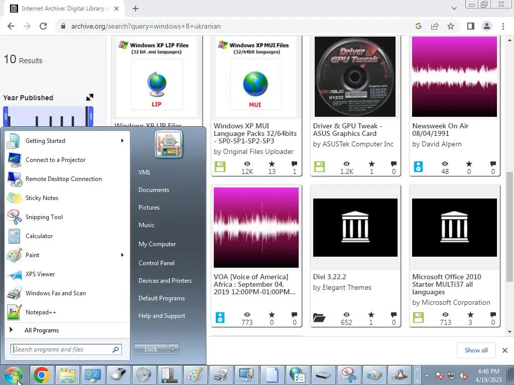Open Chrome from the taskbar

pyautogui.click(x=41, y=375)
